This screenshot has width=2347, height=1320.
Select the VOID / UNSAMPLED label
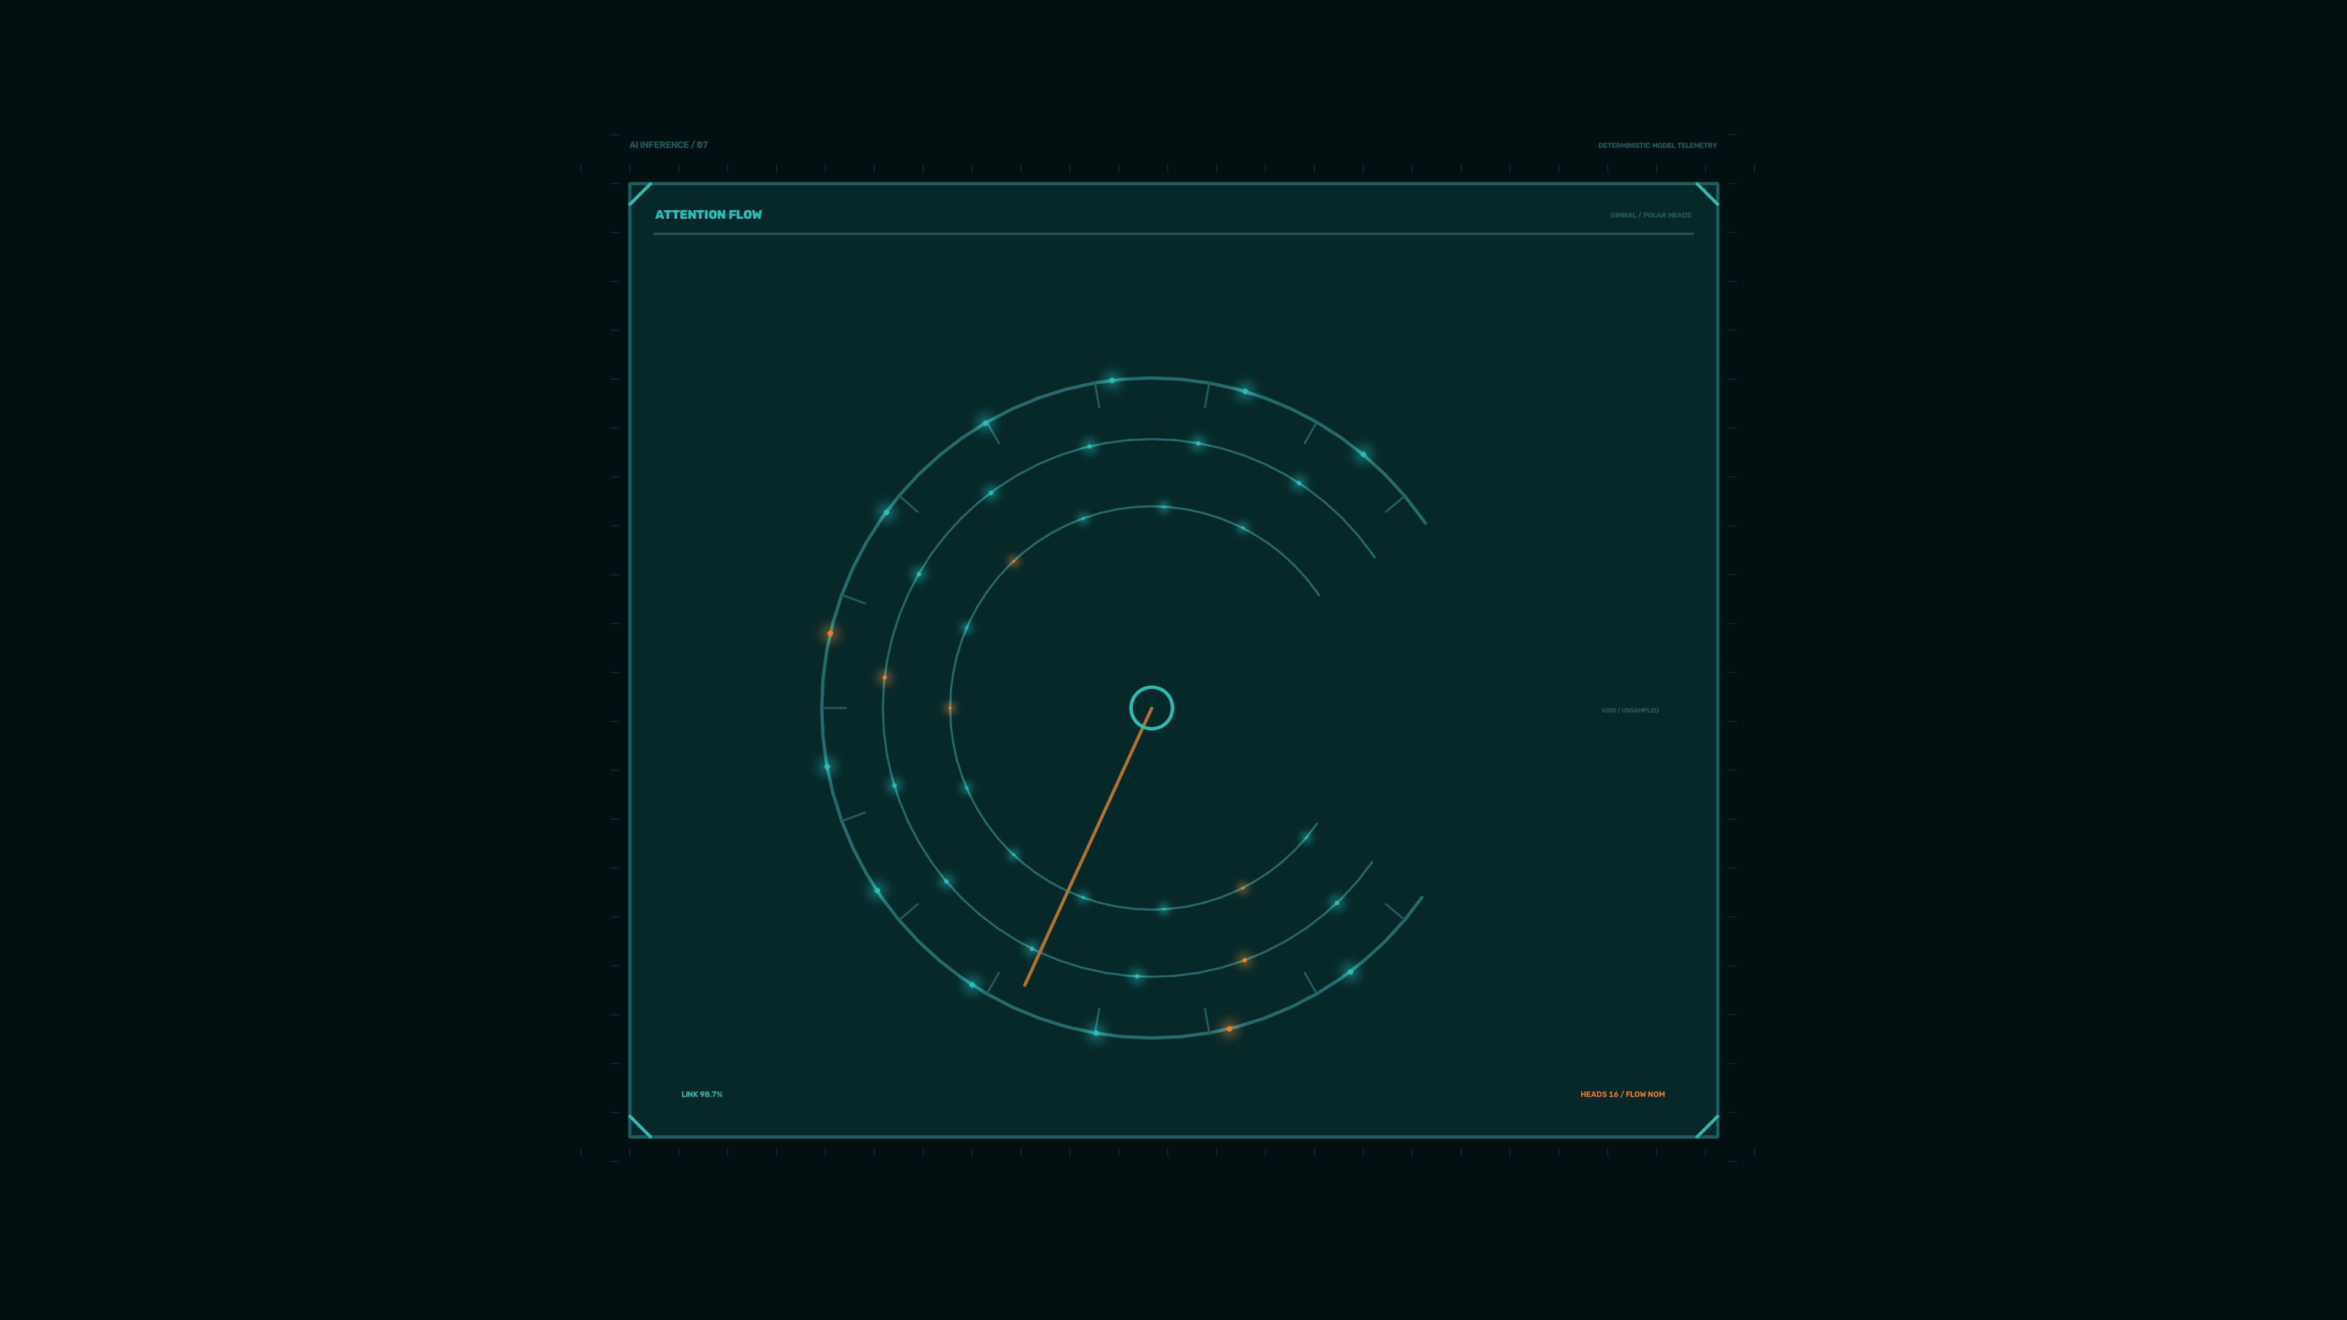click(x=1629, y=711)
